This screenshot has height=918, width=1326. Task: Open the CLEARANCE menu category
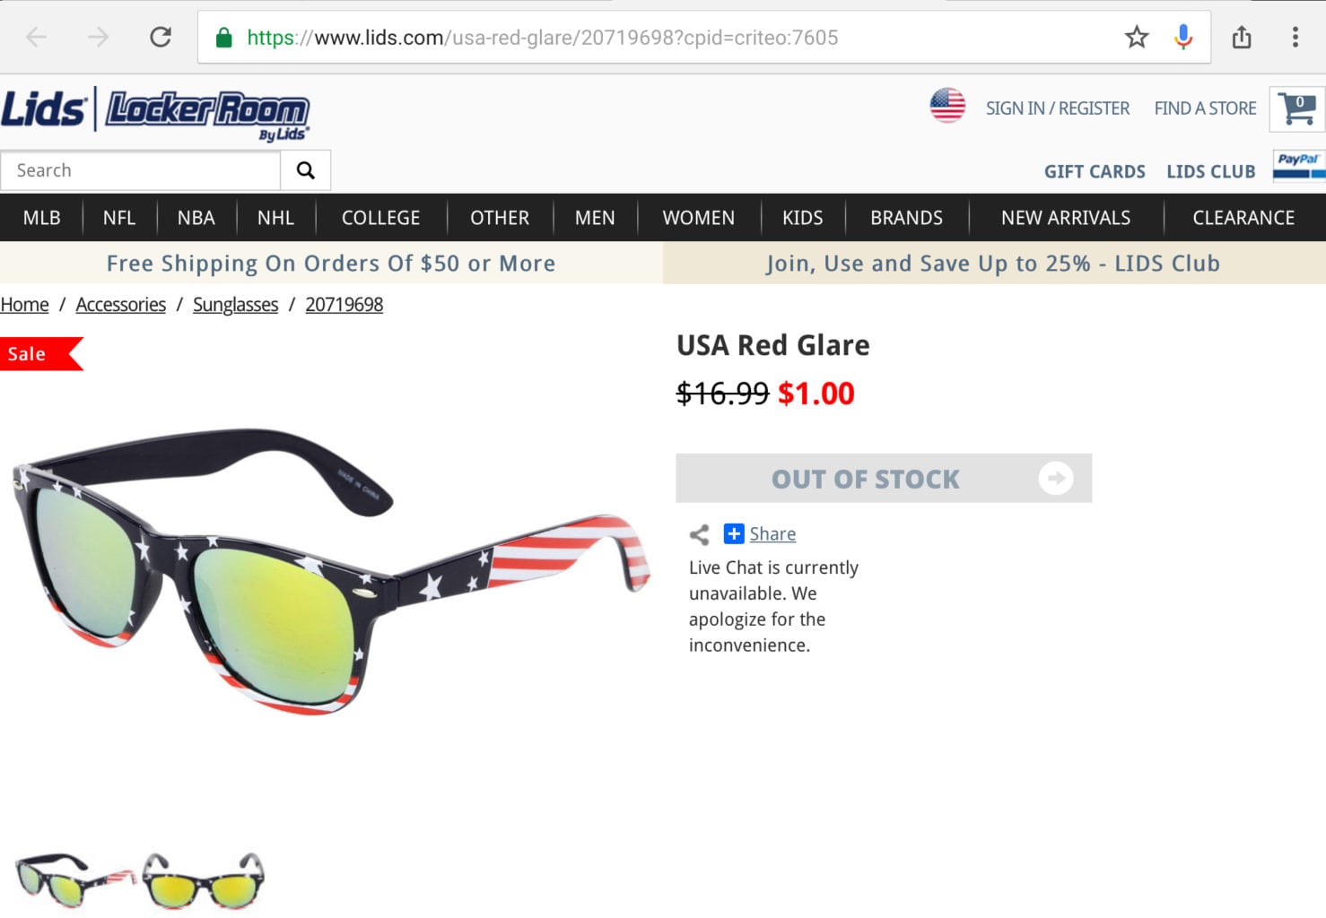pos(1243,218)
